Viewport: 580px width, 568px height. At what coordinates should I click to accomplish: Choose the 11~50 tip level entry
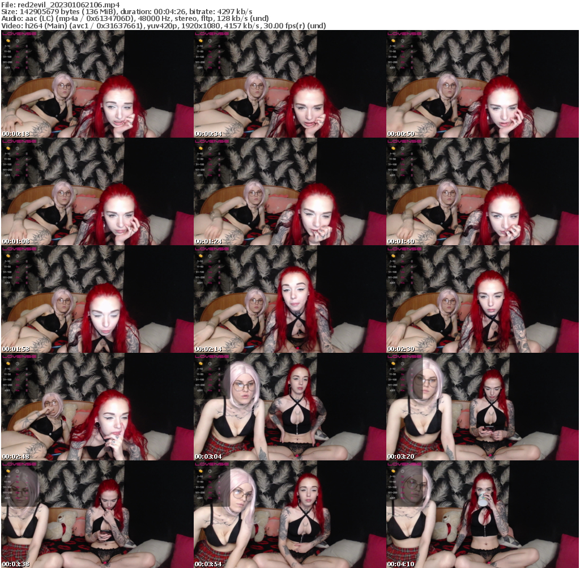[x=7, y=52]
